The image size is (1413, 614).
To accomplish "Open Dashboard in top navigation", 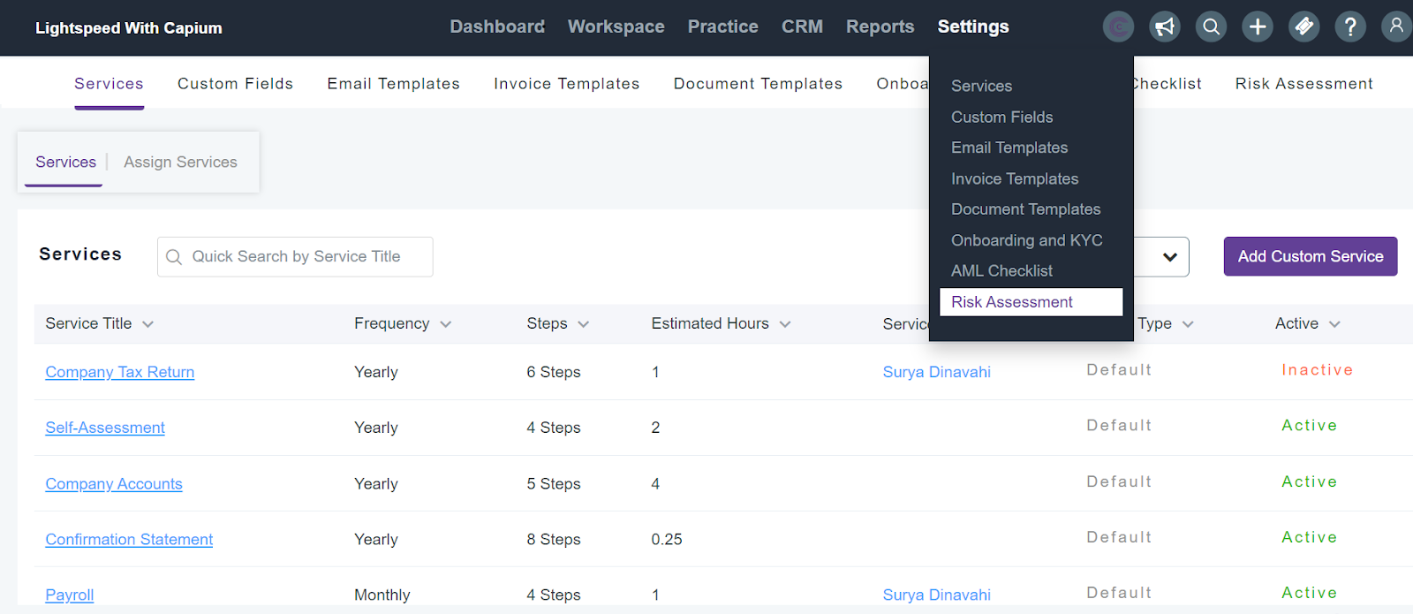I will click(x=497, y=27).
